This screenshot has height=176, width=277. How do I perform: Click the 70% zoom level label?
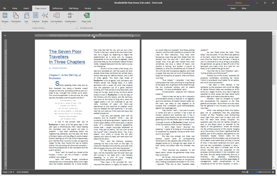tap(244, 172)
